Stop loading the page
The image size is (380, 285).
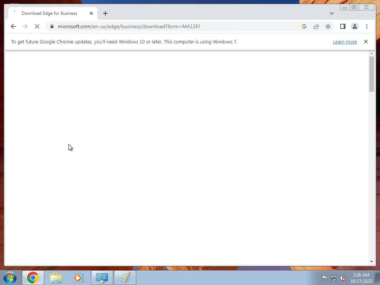pyautogui.click(x=37, y=26)
